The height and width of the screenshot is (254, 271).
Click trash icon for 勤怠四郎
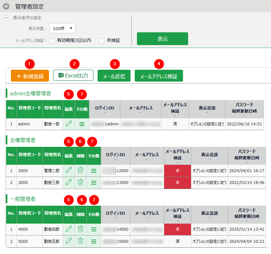[81, 229]
